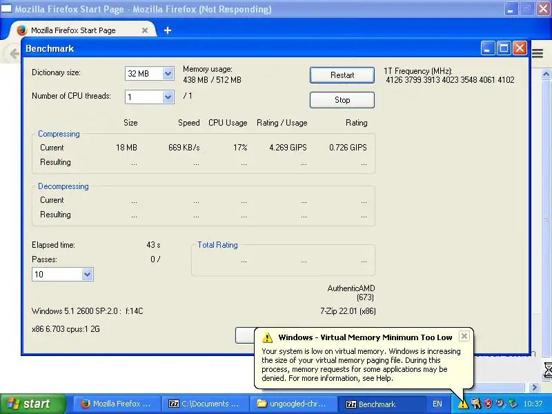Click the compressing current size 18 MB
552x414 pixels.
point(126,148)
